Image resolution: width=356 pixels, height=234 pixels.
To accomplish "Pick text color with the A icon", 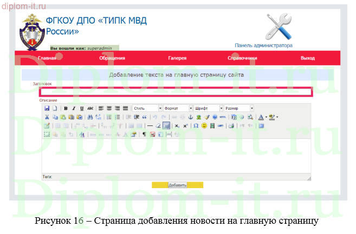I will tap(261, 117).
